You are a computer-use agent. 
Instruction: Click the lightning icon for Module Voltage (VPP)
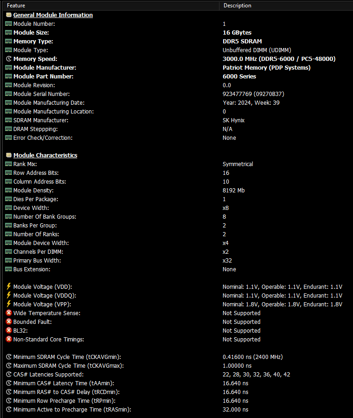(x=9, y=304)
